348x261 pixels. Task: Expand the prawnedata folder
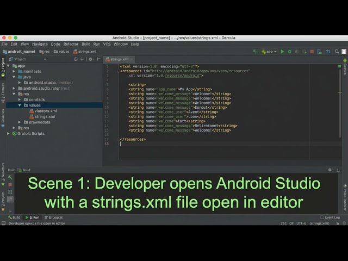(20, 122)
